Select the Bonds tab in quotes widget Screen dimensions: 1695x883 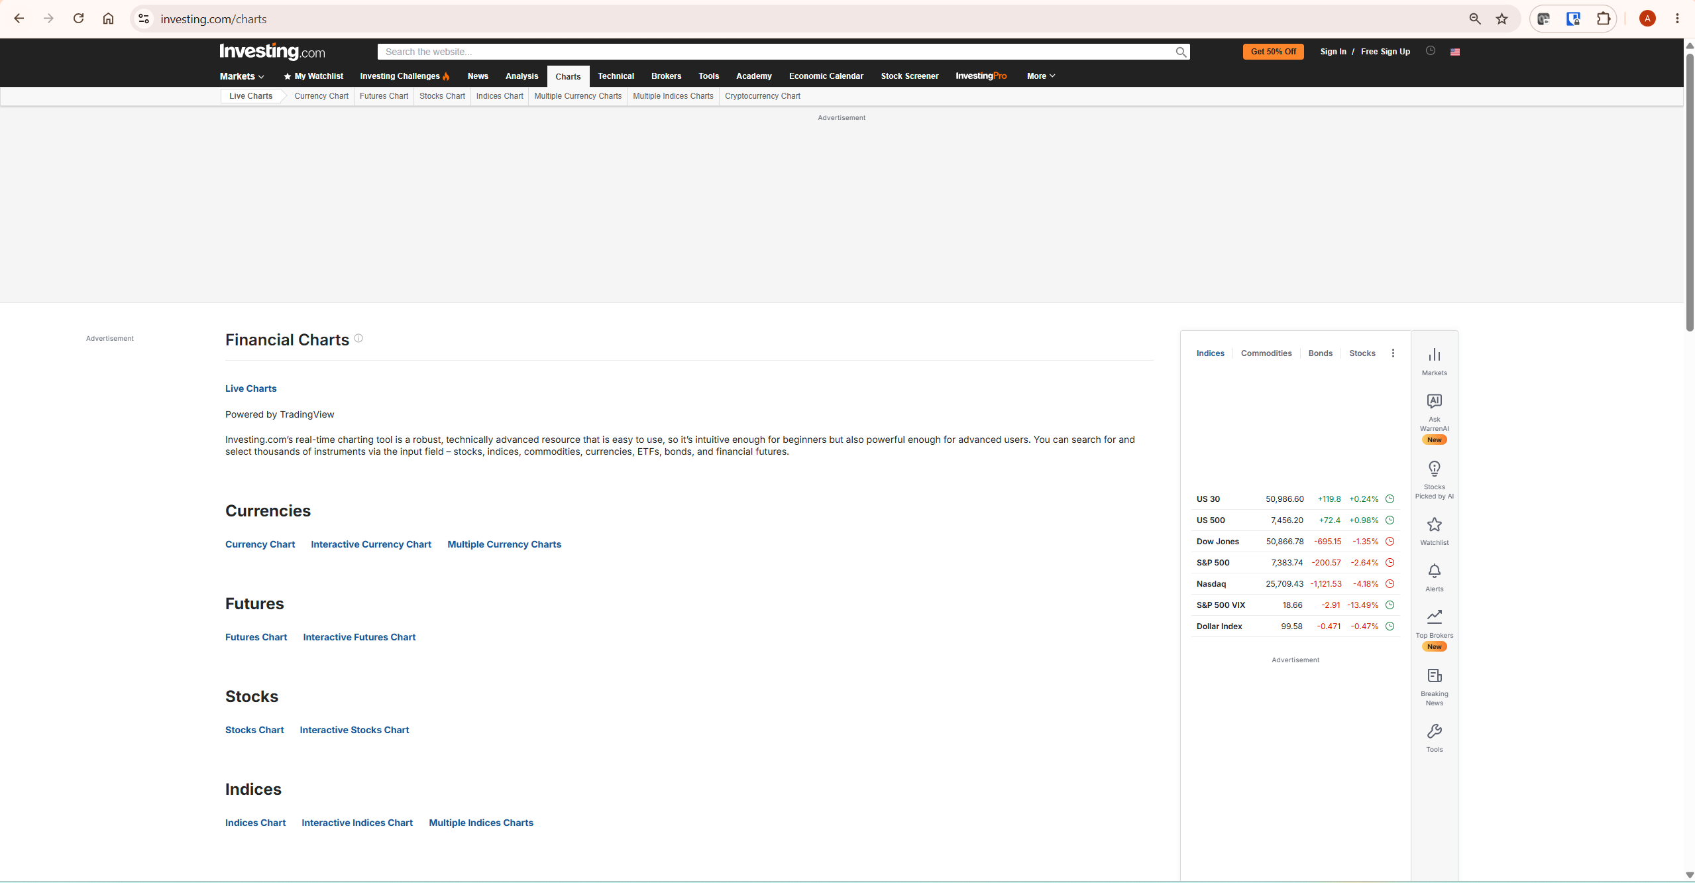pos(1320,353)
